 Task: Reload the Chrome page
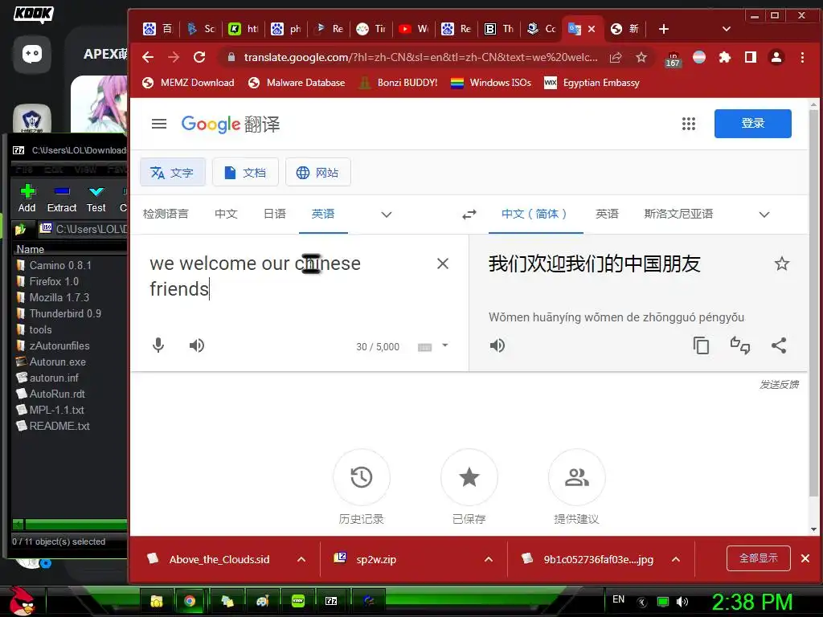pyautogui.click(x=199, y=57)
